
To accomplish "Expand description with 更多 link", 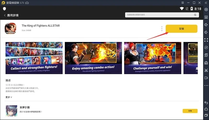I will 9,97.
